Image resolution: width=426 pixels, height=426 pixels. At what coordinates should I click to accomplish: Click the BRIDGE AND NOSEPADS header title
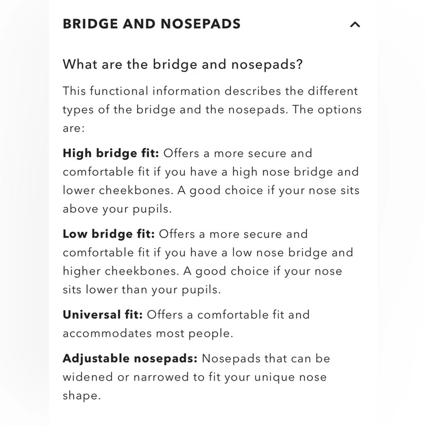point(151,24)
